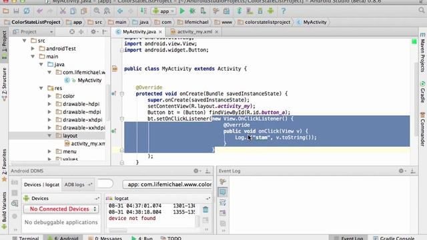Click the Undo arrow icon
Screen dimensions: 427x240
[40, 11]
